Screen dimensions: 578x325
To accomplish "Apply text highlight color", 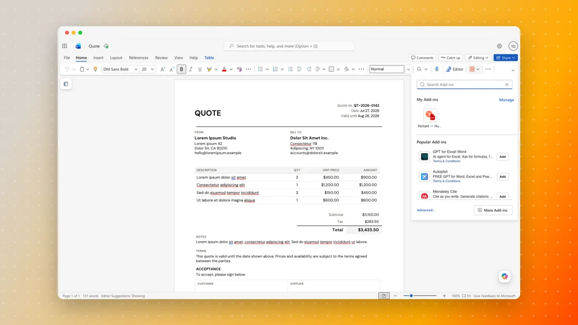I will (x=209, y=69).
